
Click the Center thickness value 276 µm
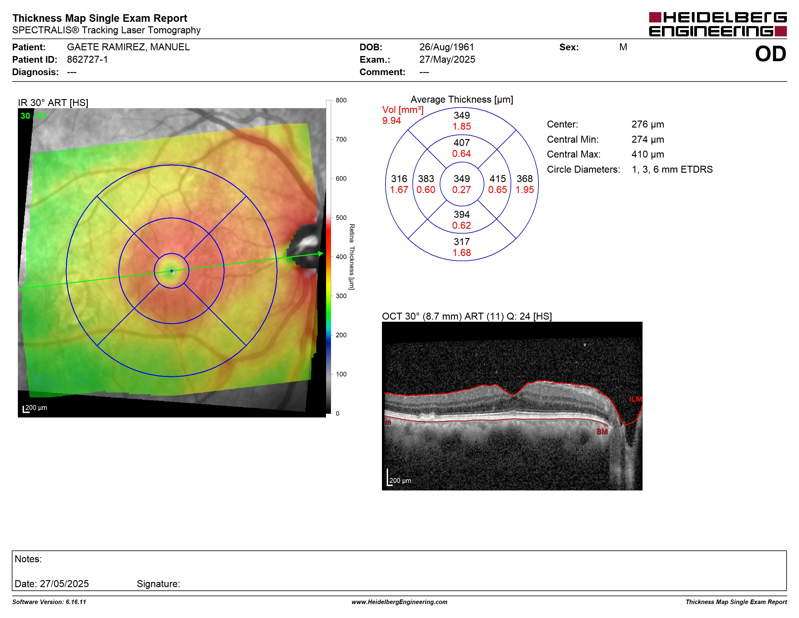coord(648,125)
